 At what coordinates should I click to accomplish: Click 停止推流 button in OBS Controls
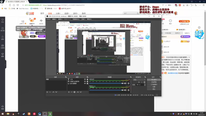point(154,80)
